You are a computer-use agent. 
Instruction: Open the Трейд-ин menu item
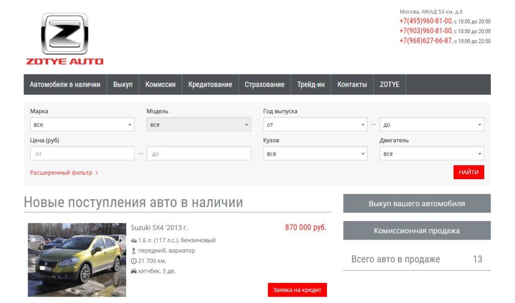pyautogui.click(x=311, y=85)
